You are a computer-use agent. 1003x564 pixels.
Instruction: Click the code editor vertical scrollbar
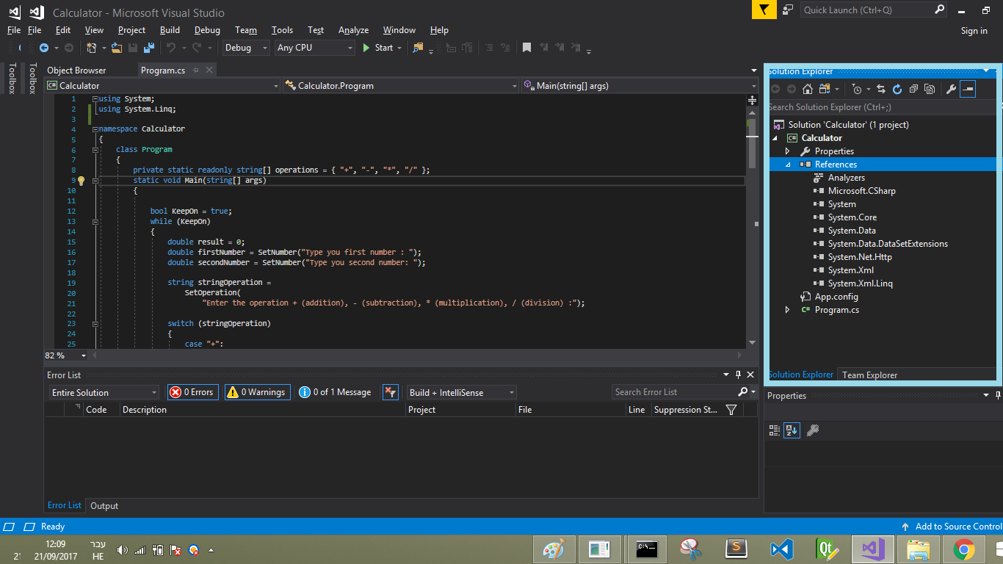point(752,220)
